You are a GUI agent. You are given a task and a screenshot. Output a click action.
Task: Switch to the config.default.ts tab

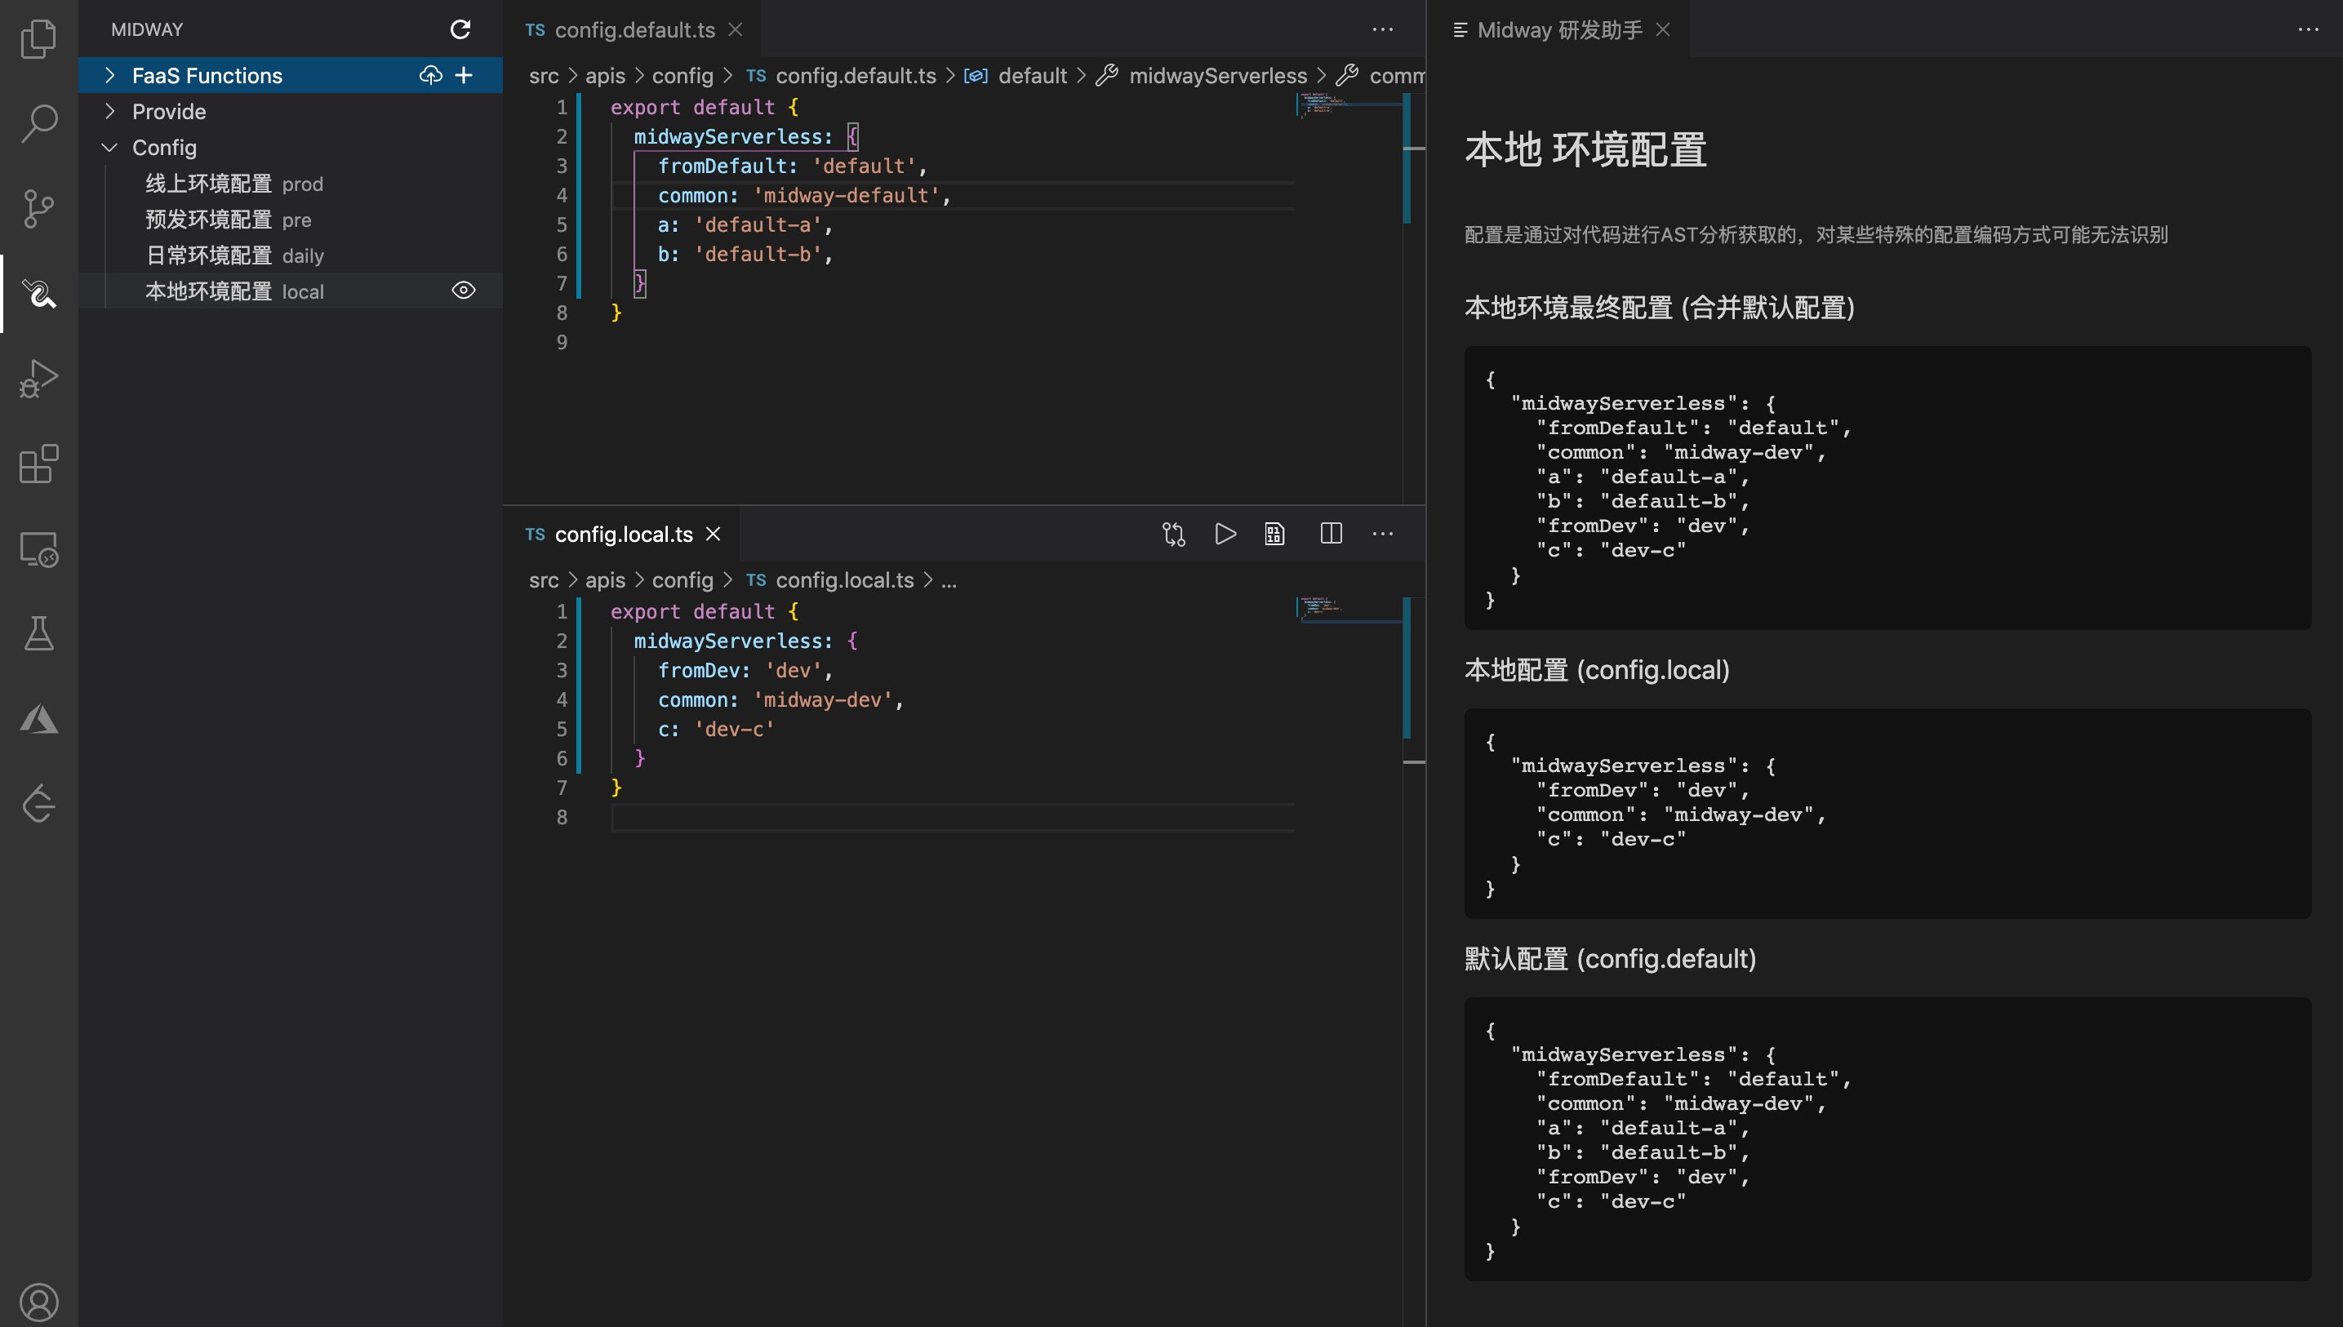coord(634,29)
